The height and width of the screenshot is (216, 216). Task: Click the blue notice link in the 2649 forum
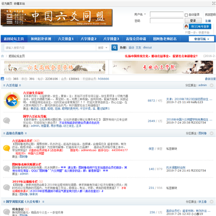[x=79, y=123]
